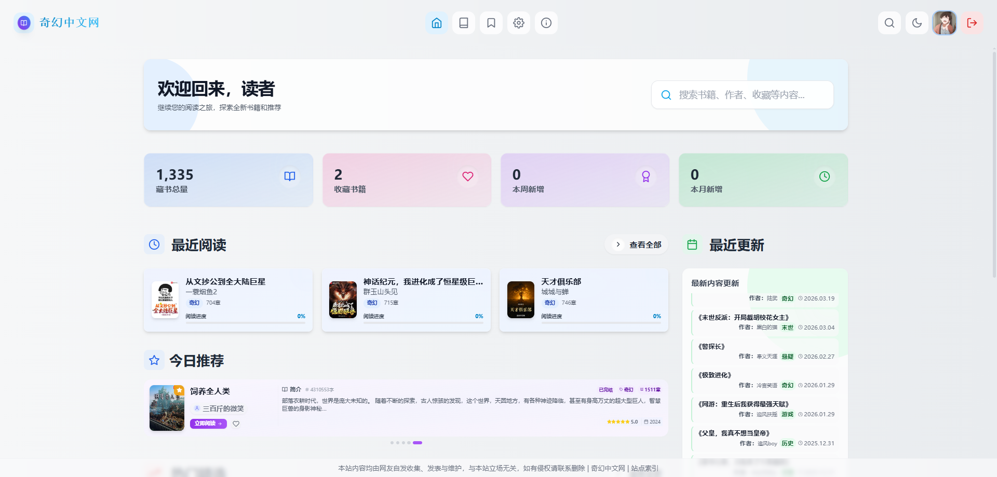The width and height of the screenshot is (997, 477).
Task: Open 《末世反派：开局截胡校花女主》 update entry
Action: pos(764,322)
